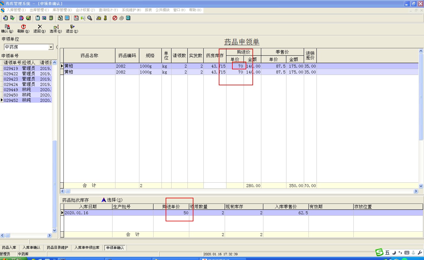Click the 药品编码 column header
Image resolution: width=424 pixels, height=260 pixels.
pyautogui.click(x=127, y=55)
